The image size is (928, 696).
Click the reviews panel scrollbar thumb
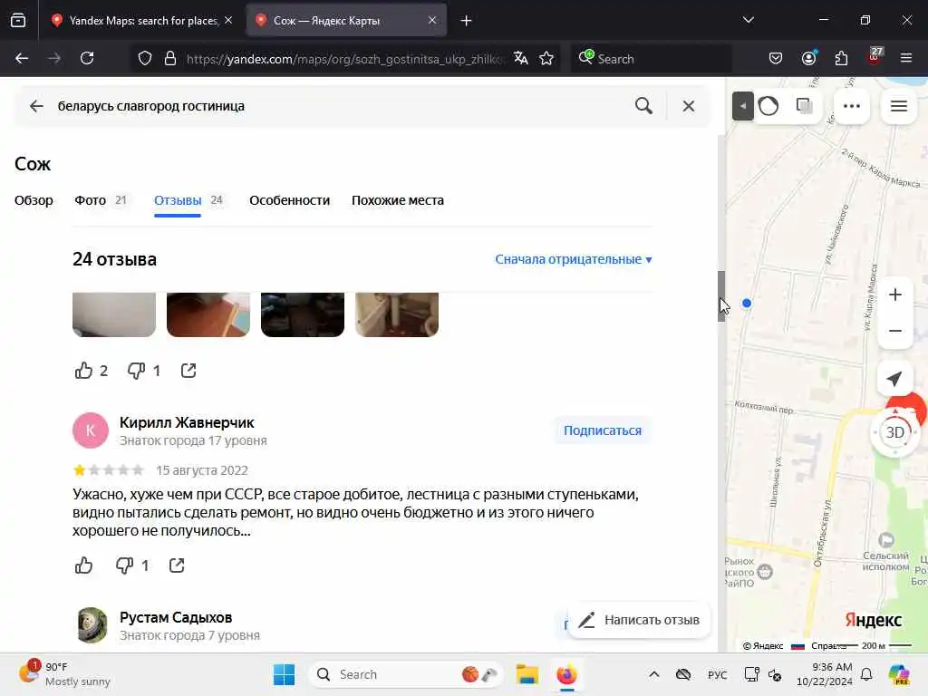[721, 296]
